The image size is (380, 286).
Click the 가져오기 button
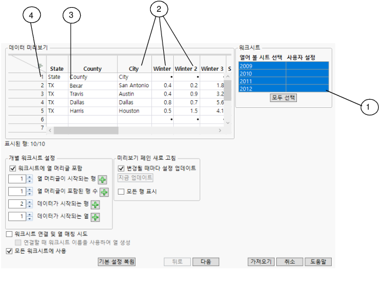click(x=261, y=262)
